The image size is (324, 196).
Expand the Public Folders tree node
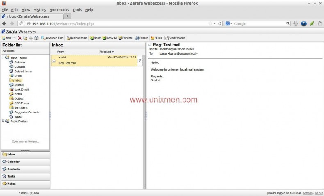3,121
